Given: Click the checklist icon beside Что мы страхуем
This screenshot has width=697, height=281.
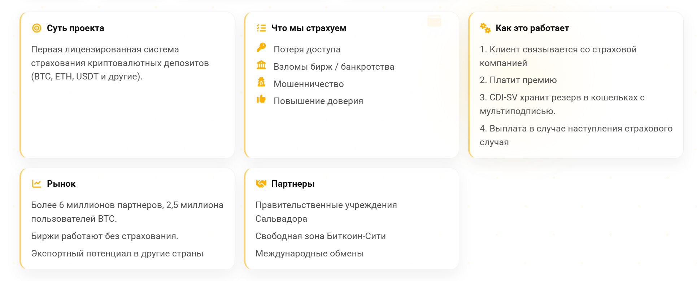Looking at the screenshot, I should (261, 28).
